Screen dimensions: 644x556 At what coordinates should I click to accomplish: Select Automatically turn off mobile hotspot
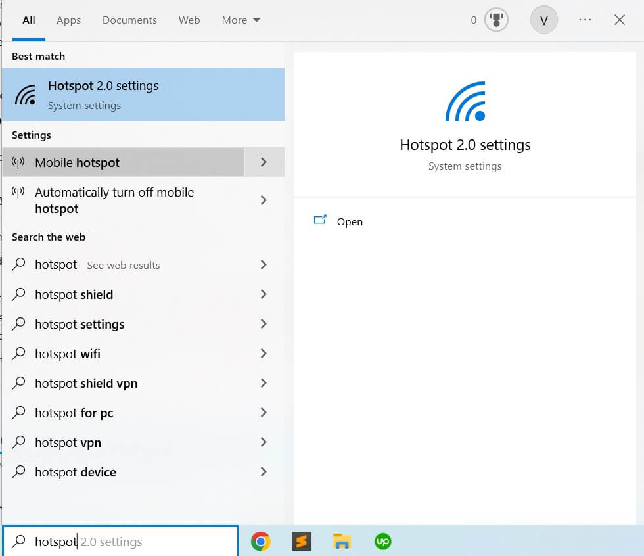coord(123,200)
